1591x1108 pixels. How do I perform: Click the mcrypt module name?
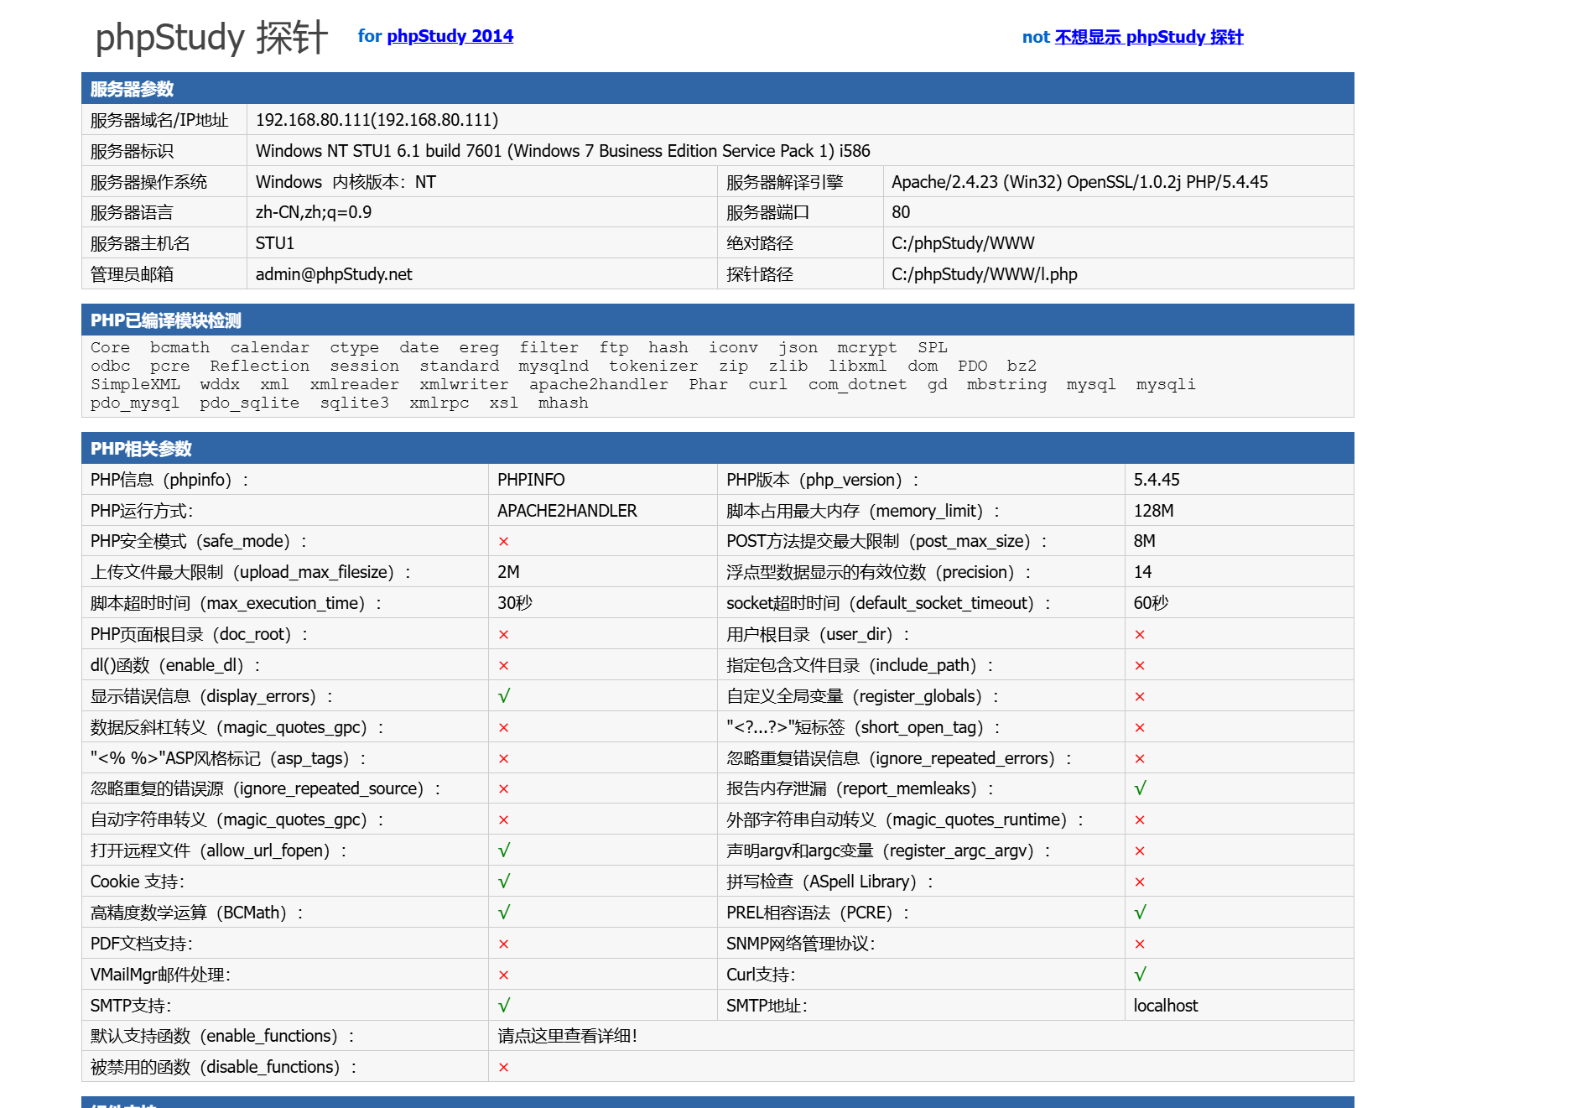pos(866,347)
